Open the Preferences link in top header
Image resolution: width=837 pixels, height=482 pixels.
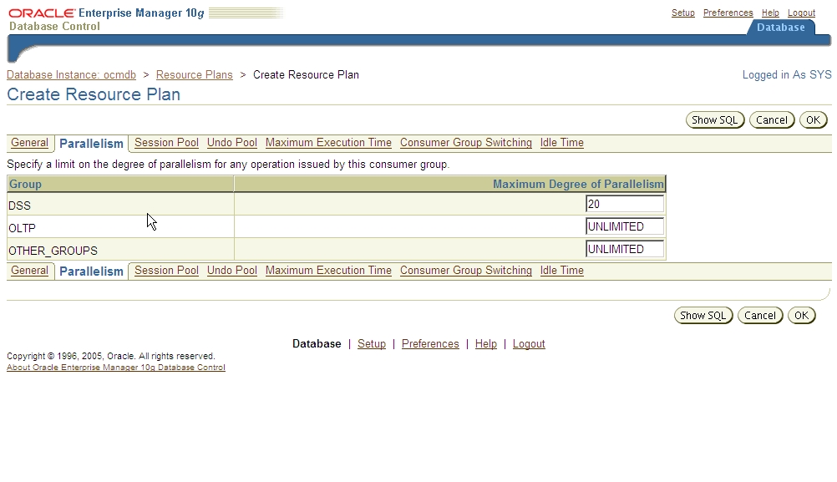728,13
